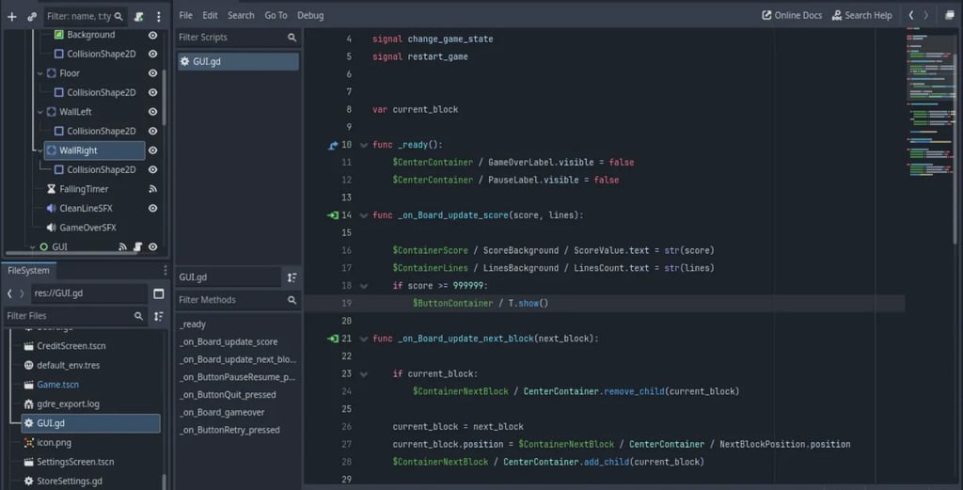Click the search icon in the scene filter
The image size is (963, 490).
pos(118,17)
